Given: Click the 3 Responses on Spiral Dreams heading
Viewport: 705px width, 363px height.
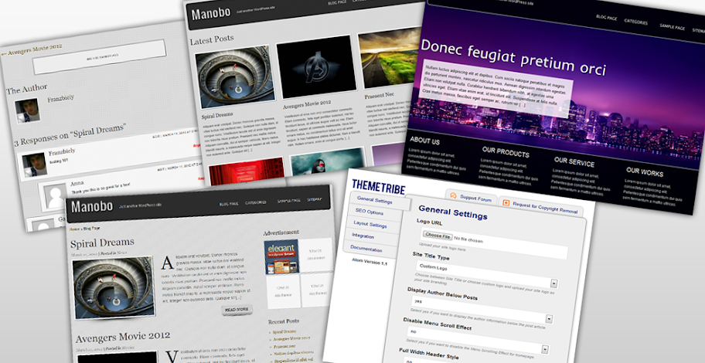Looking at the screenshot, I should tap(70, 135).
